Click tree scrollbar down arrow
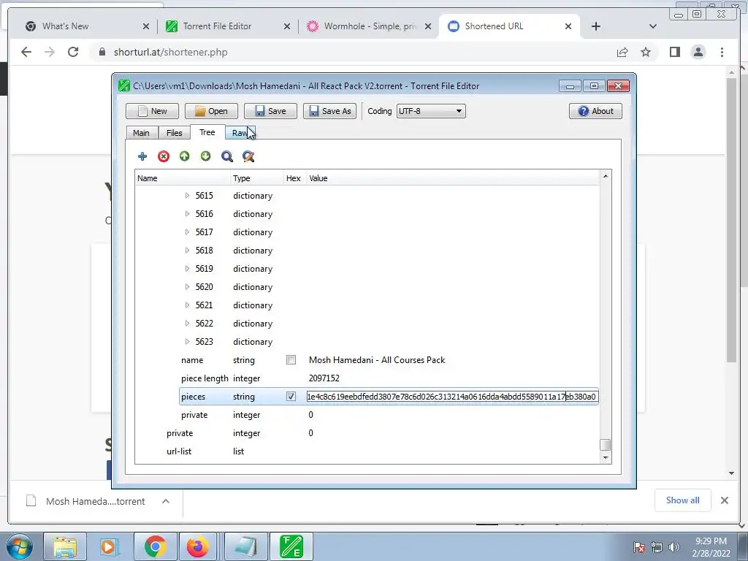Image resolution: width=748 pixels, height=561 pixels. pyautogui.click(x=606, y=457)
